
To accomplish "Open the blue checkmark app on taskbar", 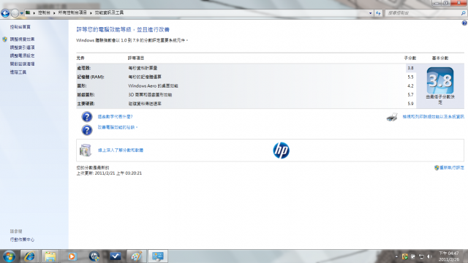I will (116, 256).
